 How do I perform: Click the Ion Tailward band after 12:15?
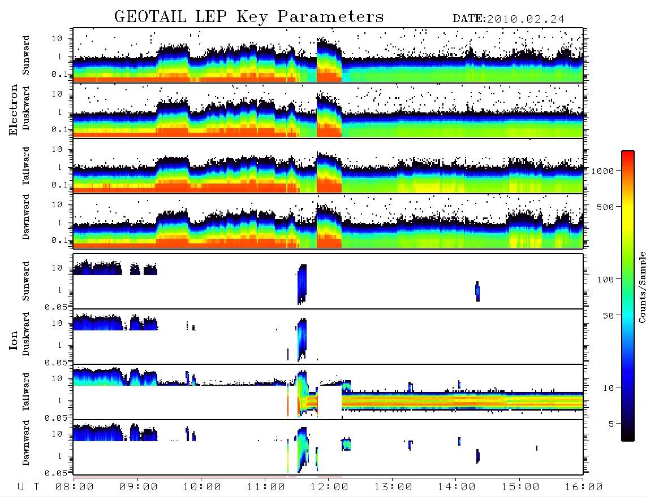(x=462, y=401)
